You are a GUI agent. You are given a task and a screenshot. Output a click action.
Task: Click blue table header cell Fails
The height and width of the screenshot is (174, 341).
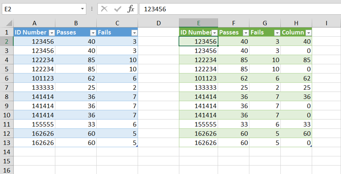[117, 32]
